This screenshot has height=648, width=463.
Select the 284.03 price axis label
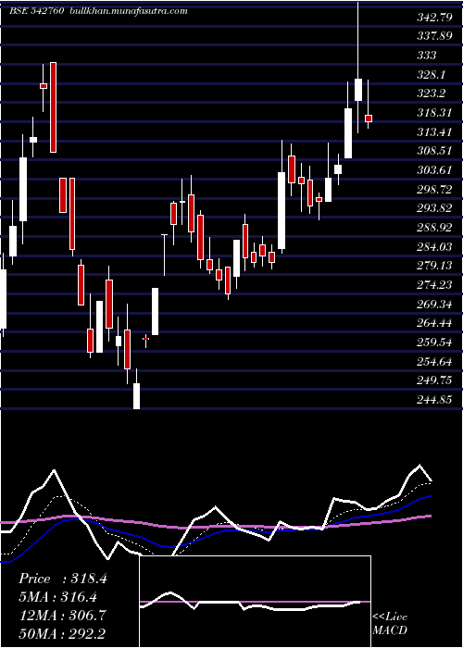(x=434, y=247)
